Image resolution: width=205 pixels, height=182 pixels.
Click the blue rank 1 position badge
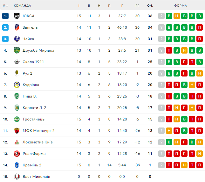[5, 16]
